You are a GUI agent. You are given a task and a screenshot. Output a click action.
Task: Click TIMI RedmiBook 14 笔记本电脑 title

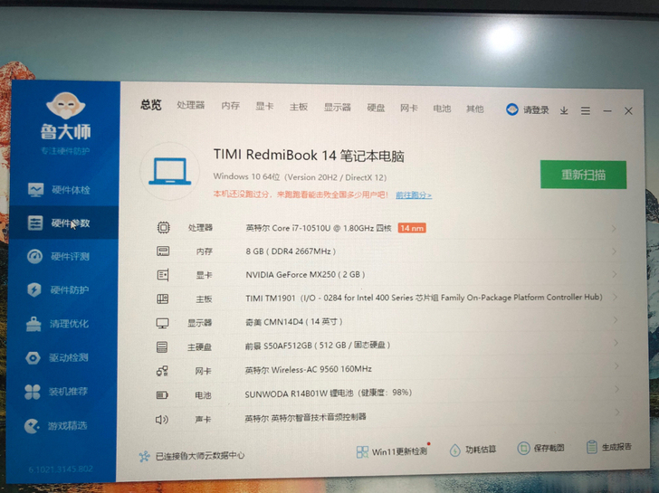point(309,156)
